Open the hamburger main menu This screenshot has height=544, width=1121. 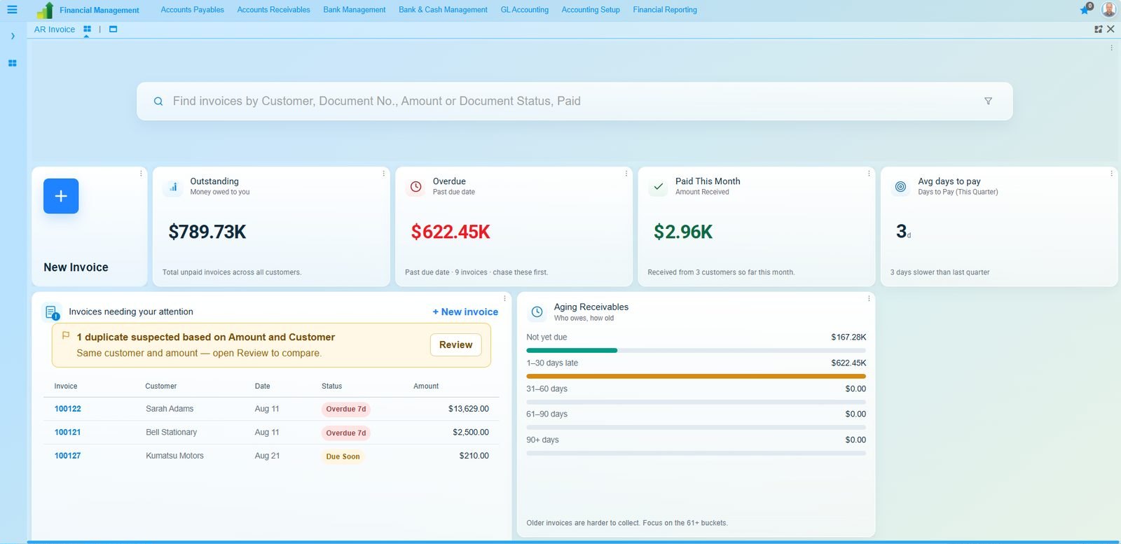pyautogui.click(x=12, y=10)
